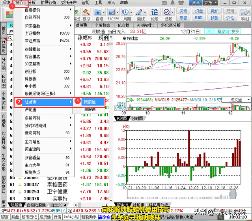Click the BBD toolbar button
Image resolution: width=252 pixels, height=221 pixels.
click(199, 18)
